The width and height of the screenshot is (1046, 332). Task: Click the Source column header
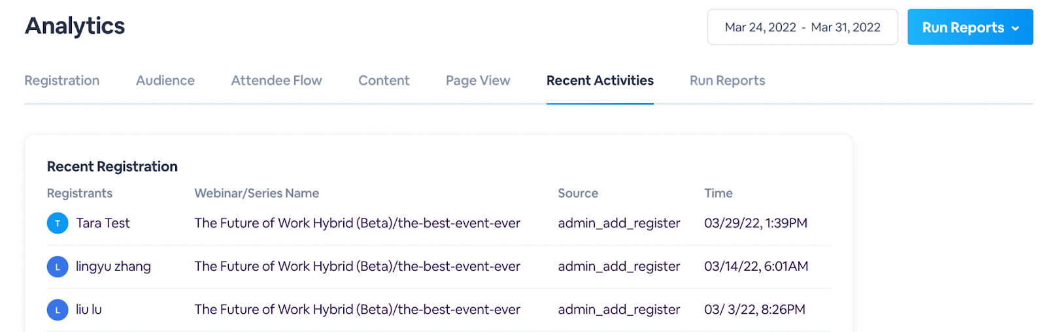pyautogui.click(x=578, y=193)
